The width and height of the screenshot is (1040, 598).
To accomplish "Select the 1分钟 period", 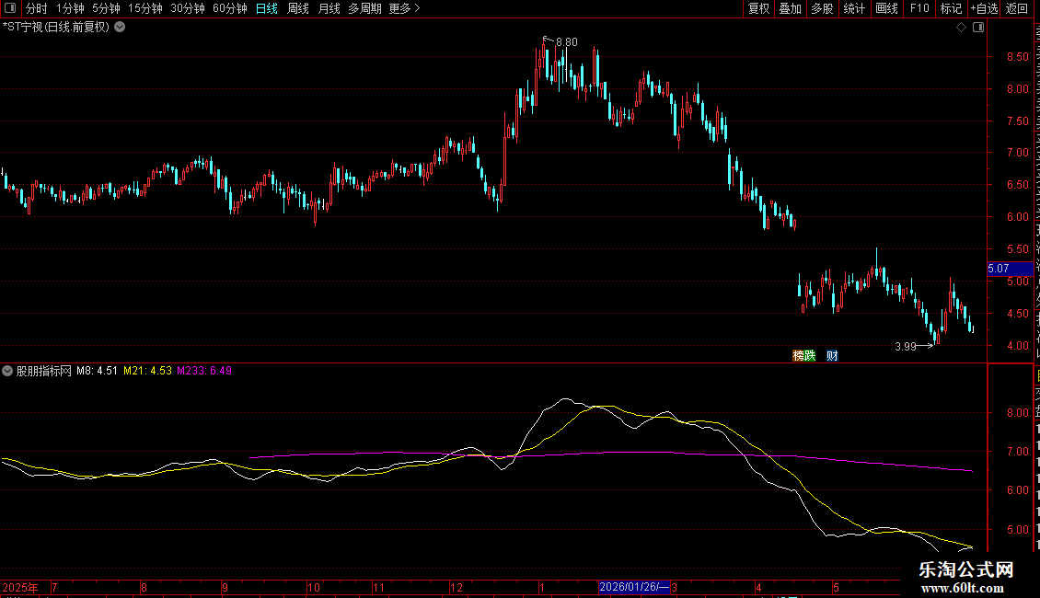I will click(x=70, y=8).
